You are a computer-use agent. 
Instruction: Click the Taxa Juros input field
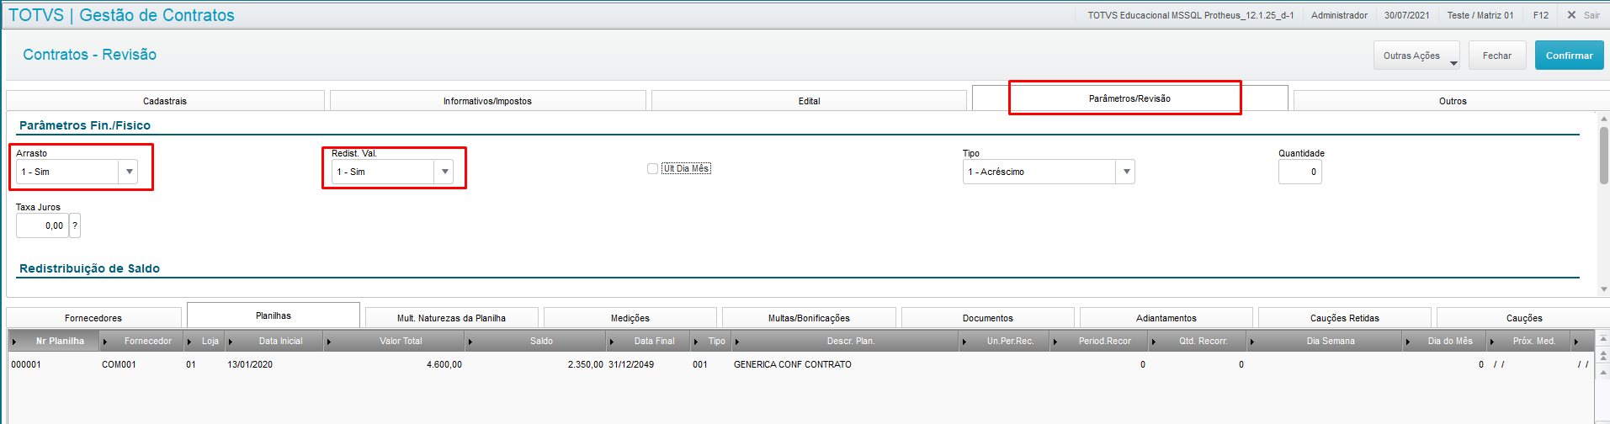(x=42, y=225)
